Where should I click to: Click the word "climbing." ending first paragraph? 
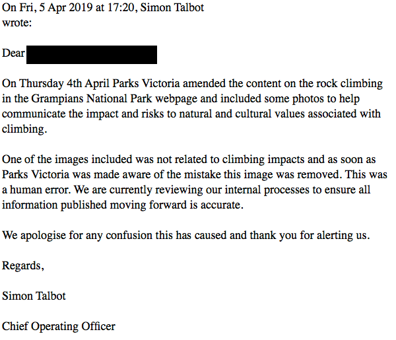pyautogui.click(x=24, y=129)
